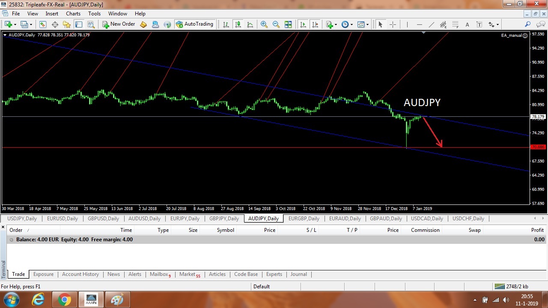
Task: Open the Arrows objects icon
Action: click(x=491, y=24)
